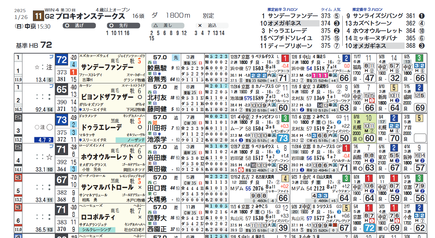Viewport: 435px width, 238px height.
Task: Click the yellow 4th-place badge in 名古屋大賞典 result
Action: click(285, 179)
